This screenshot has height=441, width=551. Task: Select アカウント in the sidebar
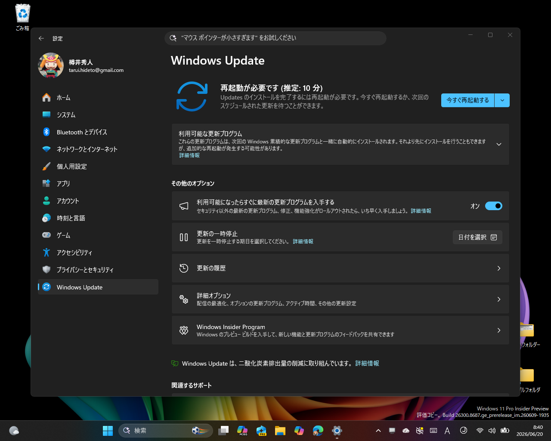(98, 201)
